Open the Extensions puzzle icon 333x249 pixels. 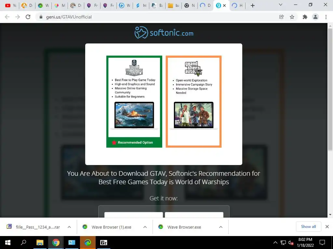305,17
